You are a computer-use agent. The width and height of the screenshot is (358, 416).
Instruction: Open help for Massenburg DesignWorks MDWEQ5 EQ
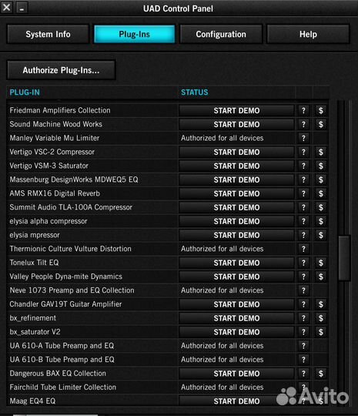(303, 179)
